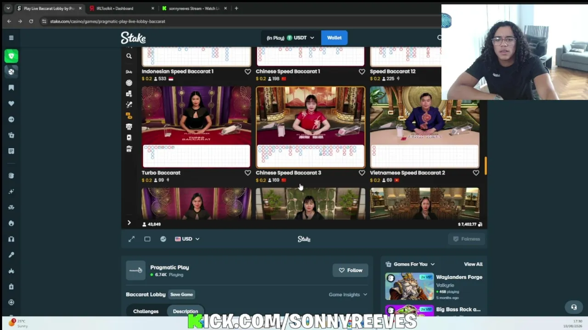Click the Stake tab icon in lobby sidebar
Image resolution: width=588 pixels, height=330 pixels.
[x=129, y=72]
